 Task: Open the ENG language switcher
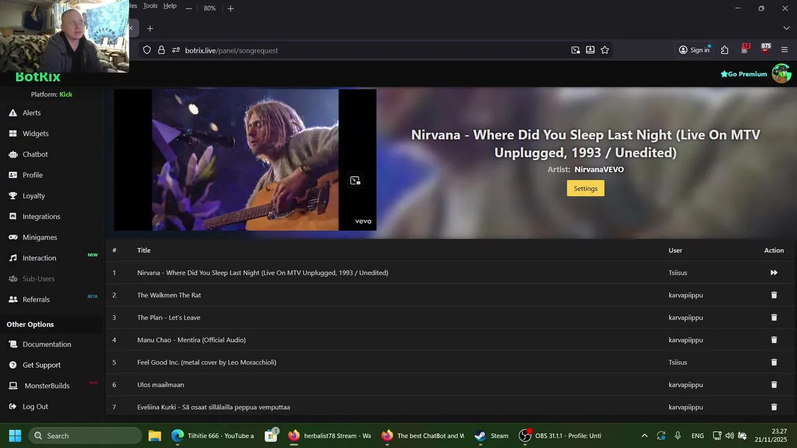[x=697, y=436]
